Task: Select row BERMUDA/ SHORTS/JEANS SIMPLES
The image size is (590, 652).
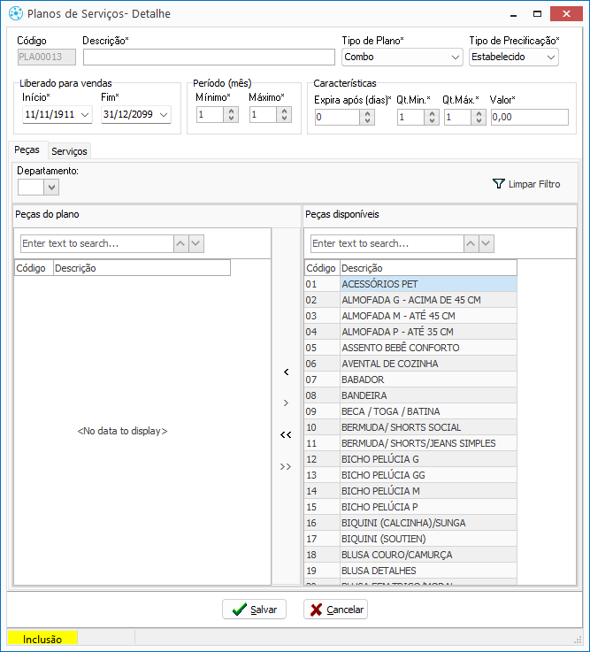Action: click(410, 443)
